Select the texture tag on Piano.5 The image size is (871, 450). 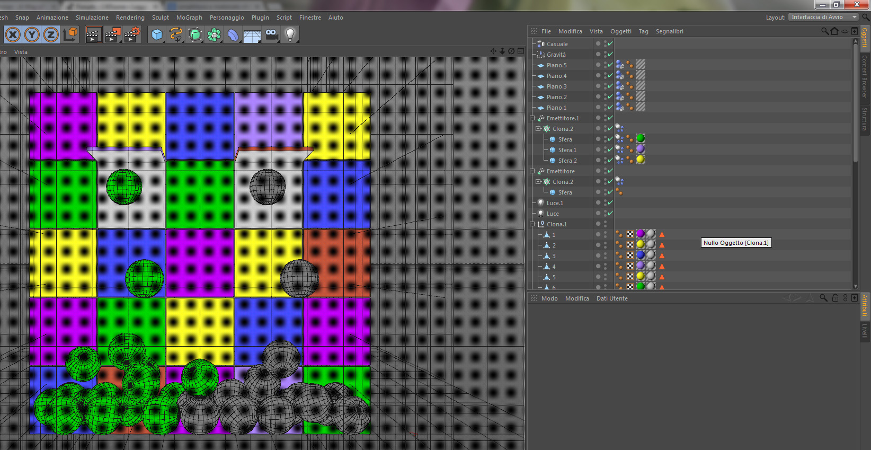click(641, 65)
